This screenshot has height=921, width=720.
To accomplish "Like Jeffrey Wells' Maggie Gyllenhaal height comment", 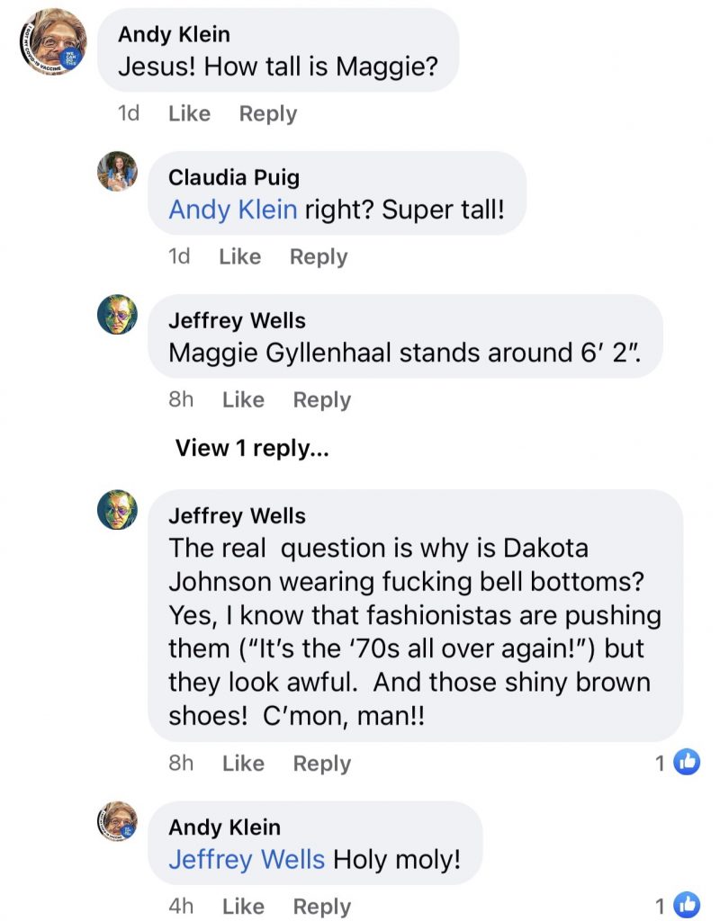I will click(243, 399).
